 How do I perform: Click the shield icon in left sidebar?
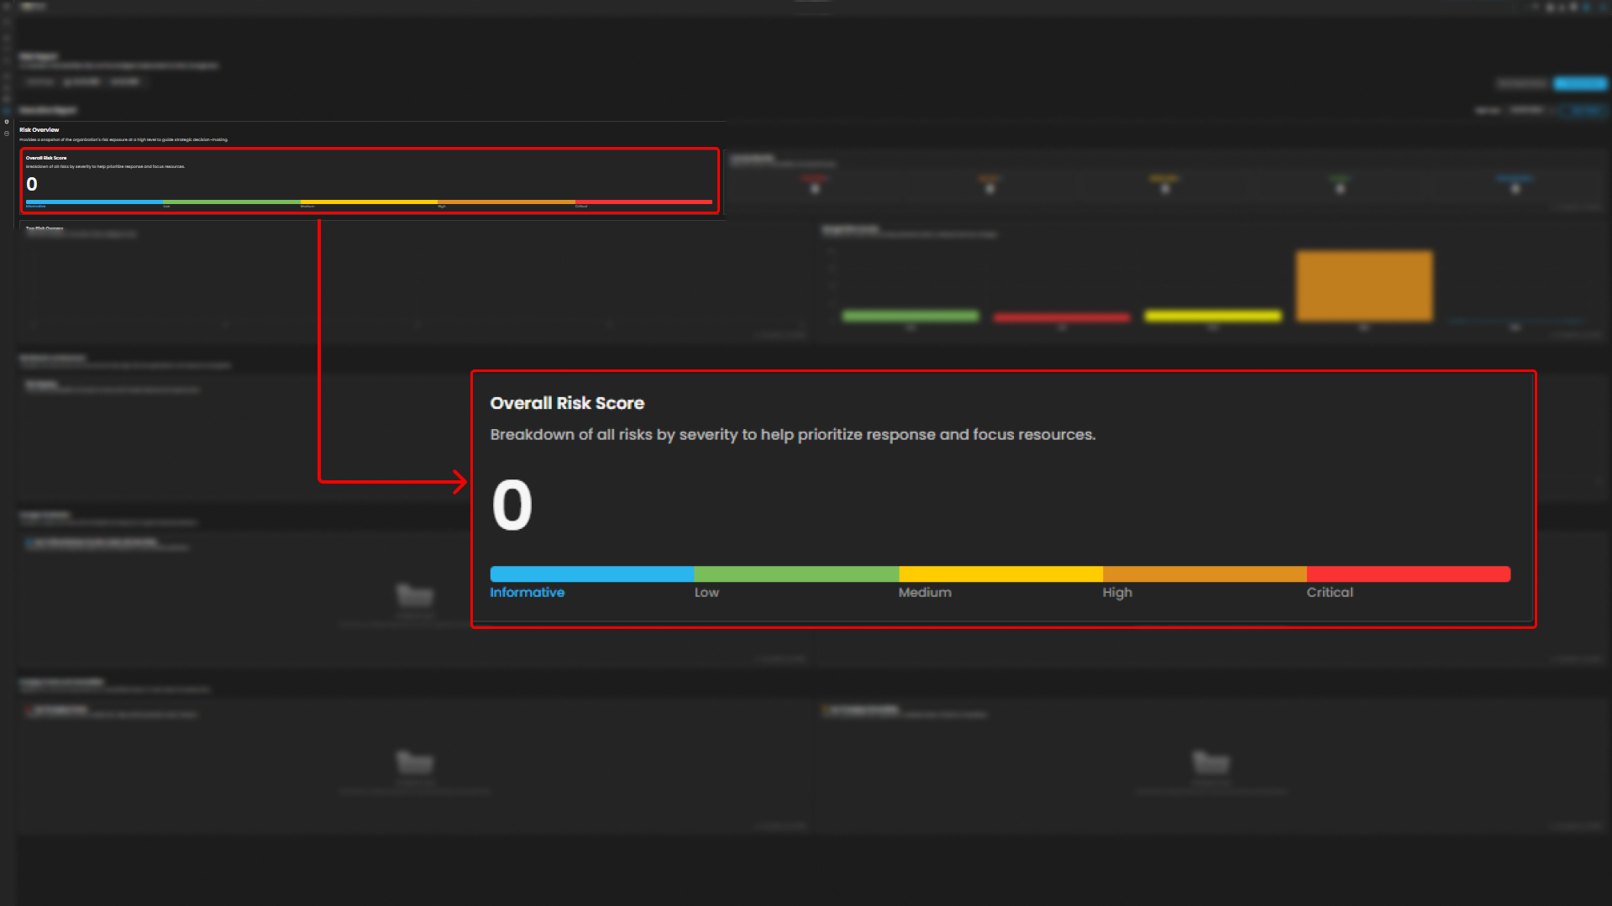pos(7,122)
